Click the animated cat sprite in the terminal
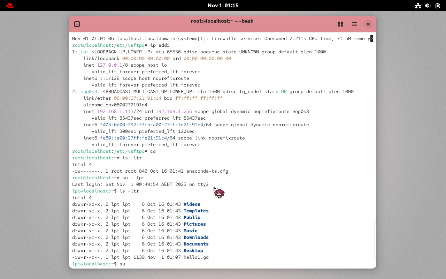Viewport: 446px width, 279px height. point(220,193)
